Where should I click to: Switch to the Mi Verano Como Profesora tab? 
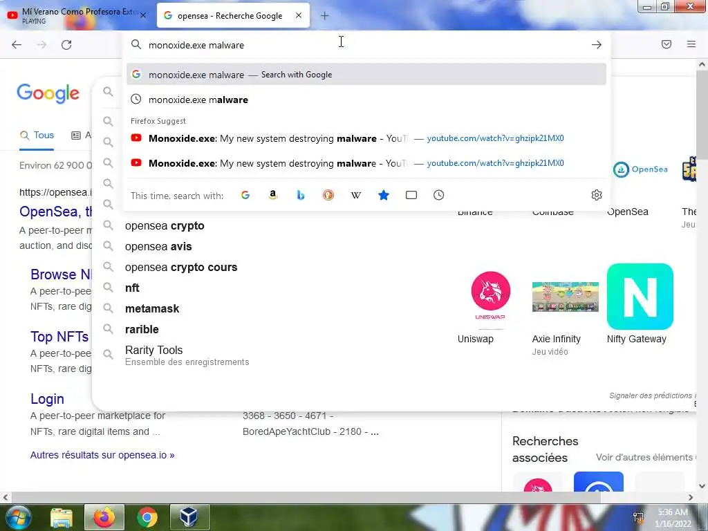pos(77,16)
